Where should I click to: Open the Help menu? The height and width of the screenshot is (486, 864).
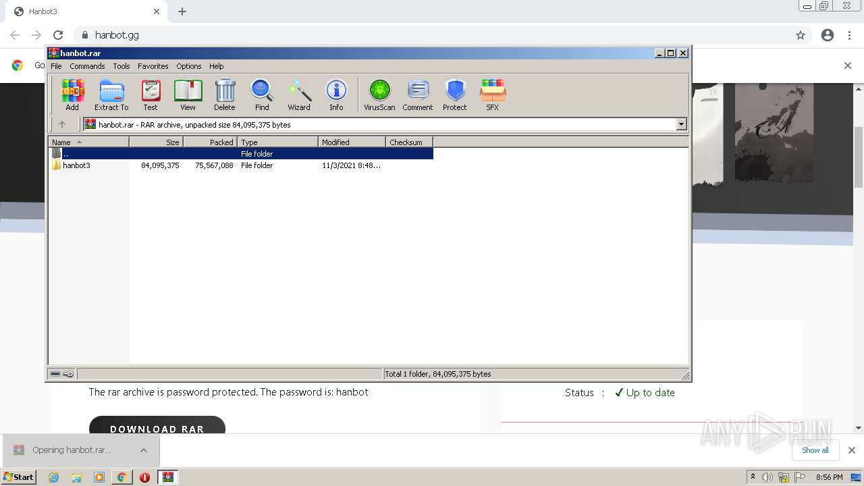[x=216, y=66]
